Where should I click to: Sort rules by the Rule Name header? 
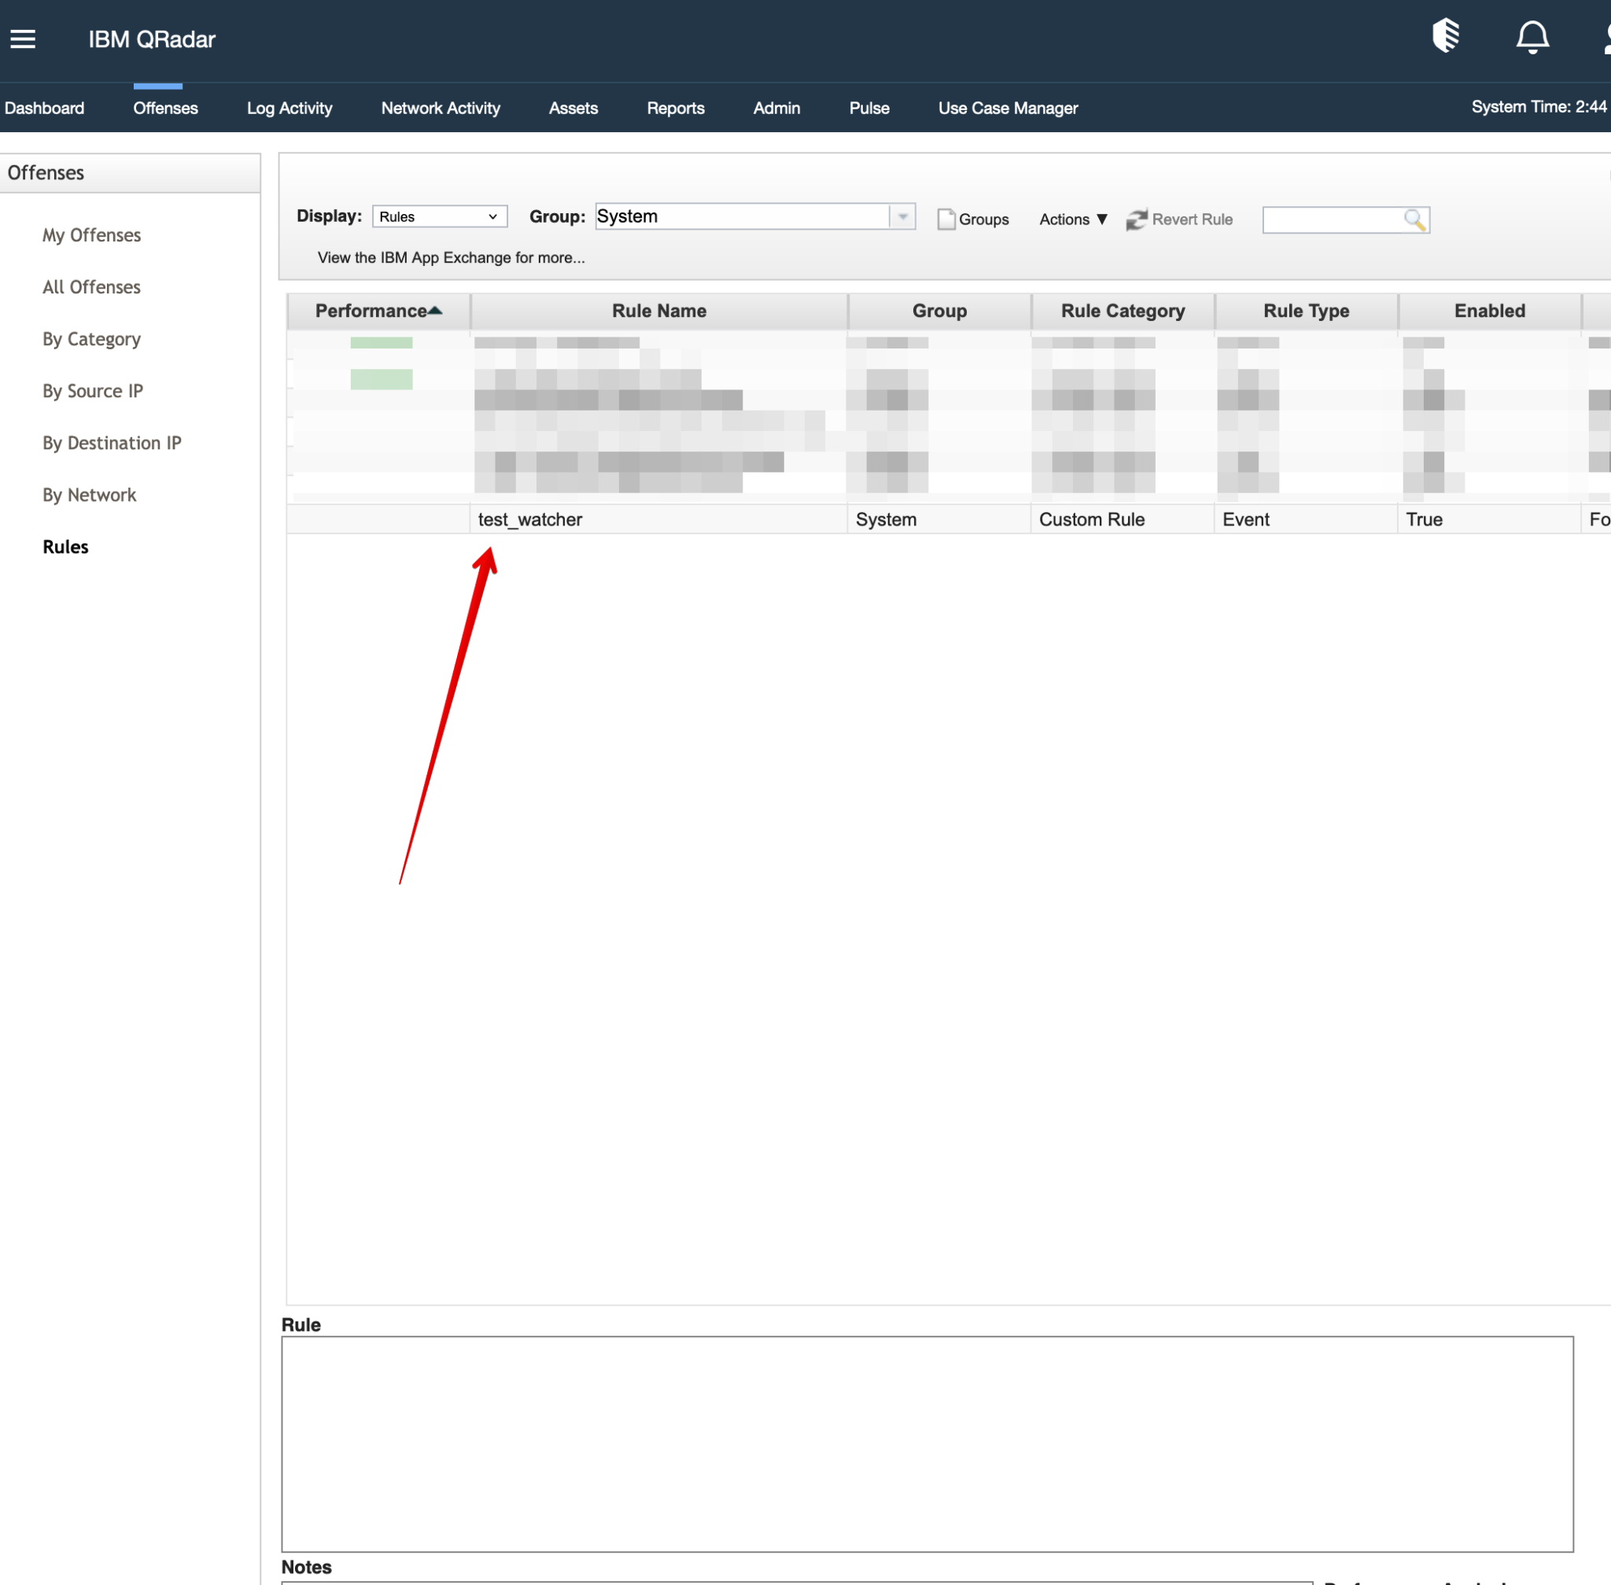[x=658, y=311]
